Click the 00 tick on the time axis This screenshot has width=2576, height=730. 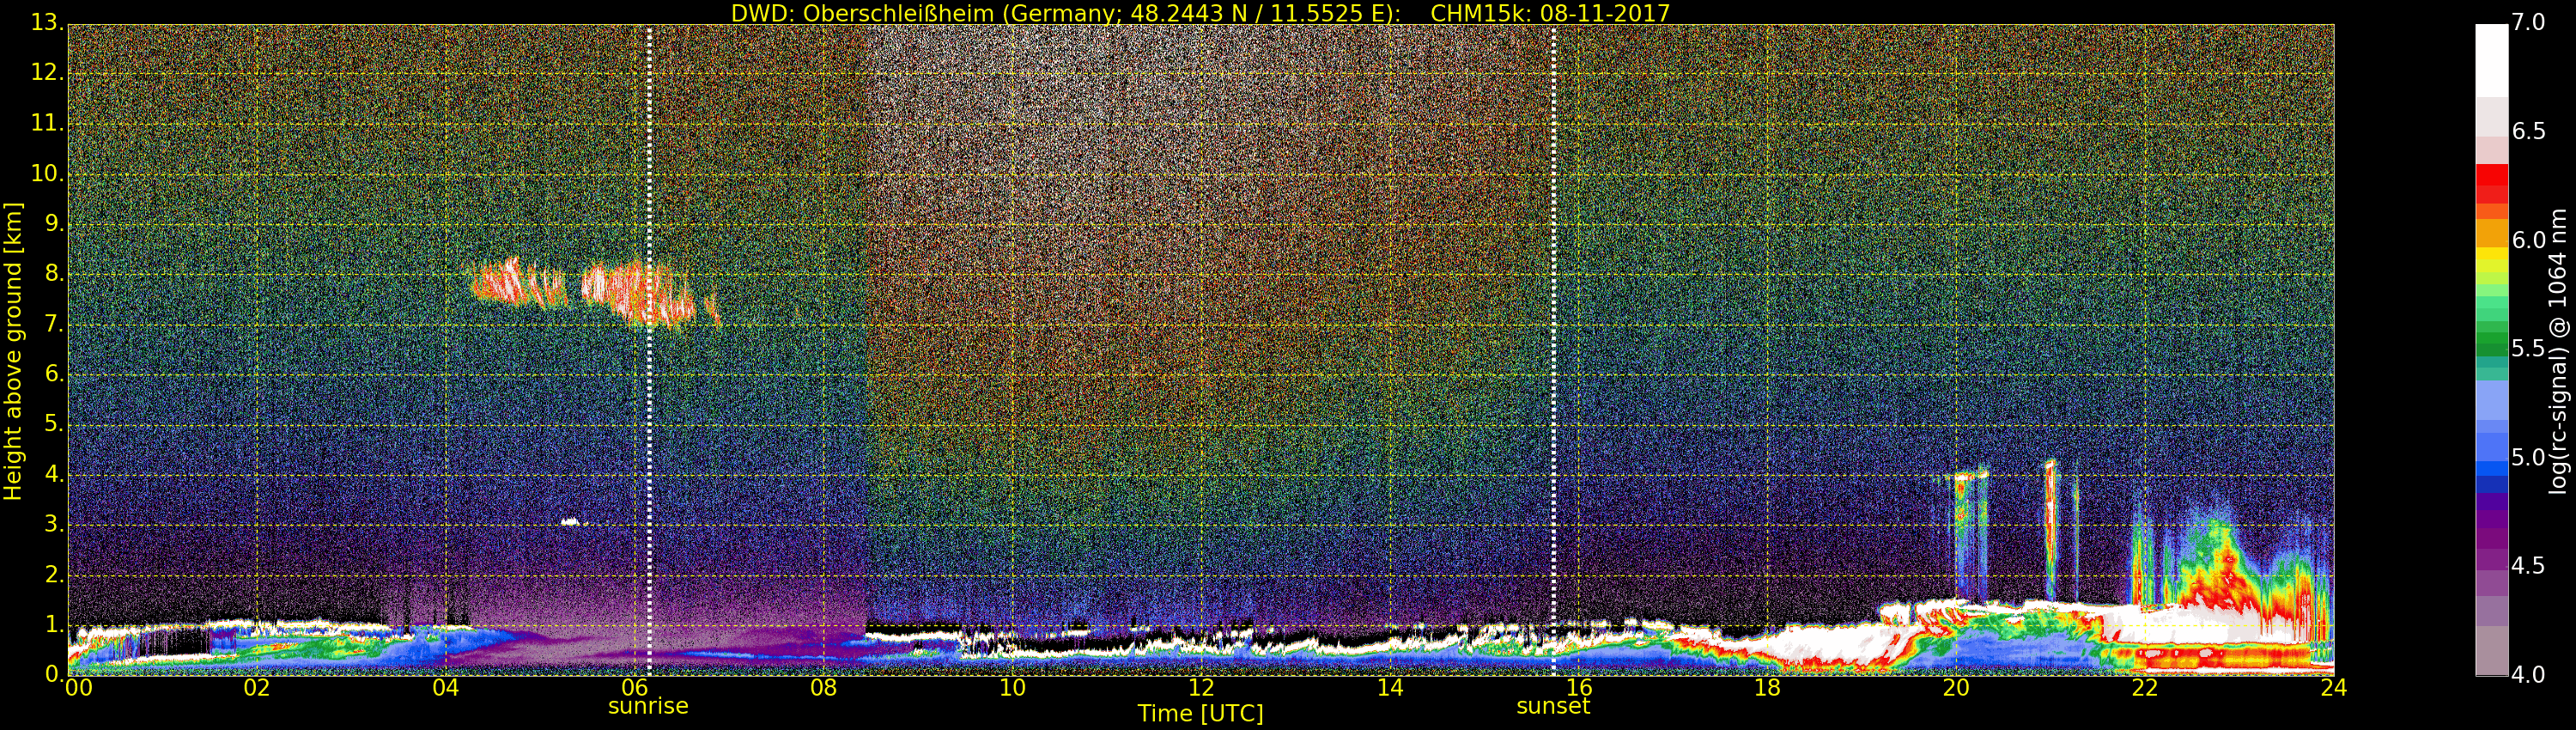77,688
